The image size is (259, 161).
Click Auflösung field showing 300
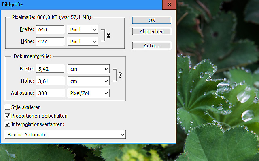point(50,93)
